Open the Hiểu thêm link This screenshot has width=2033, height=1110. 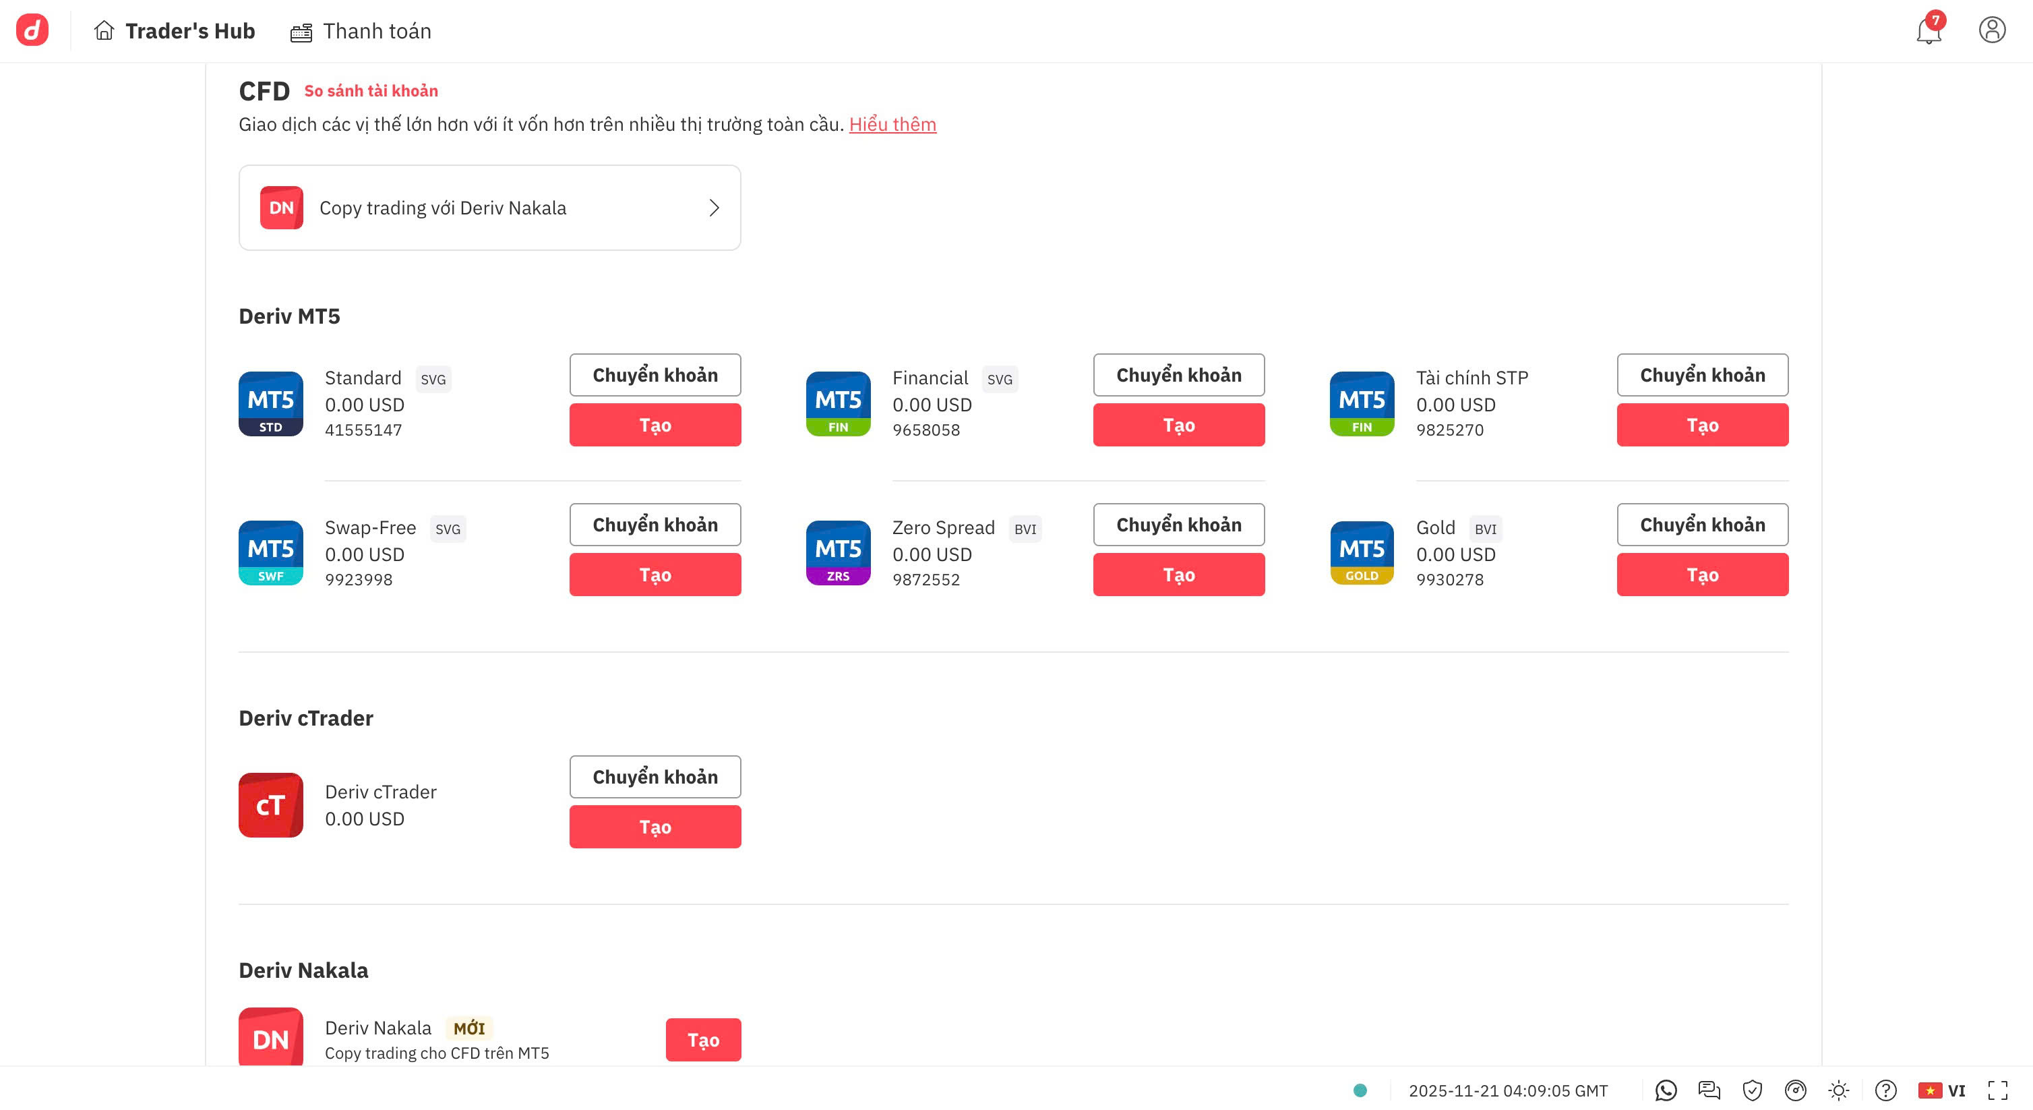click(x=892, y=124)
